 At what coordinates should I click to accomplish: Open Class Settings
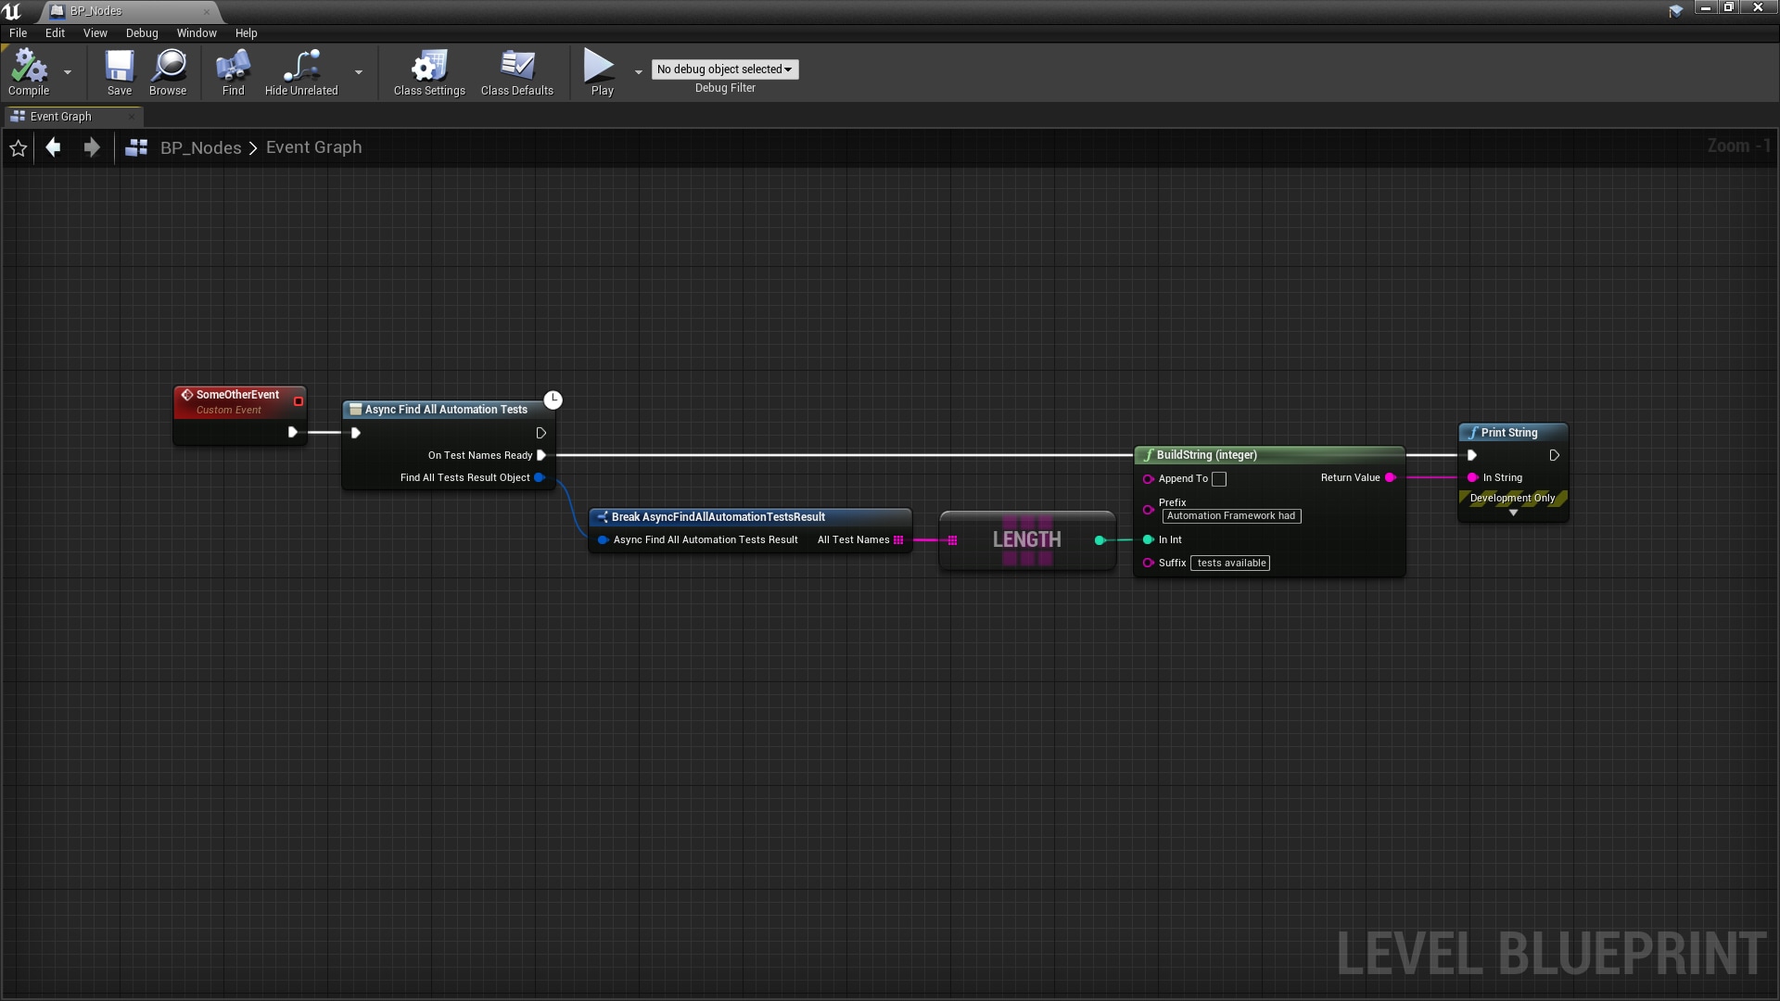pos(428,72)
